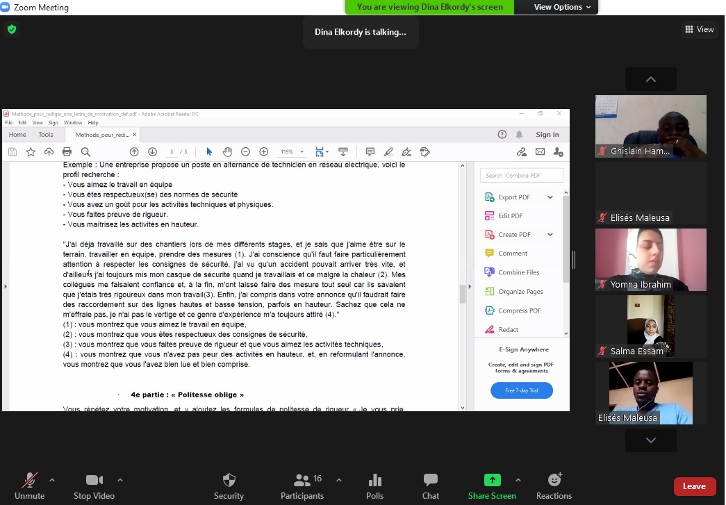Open the Chat panel
Viewport: 726px width, 505px height.
[430, 486]
